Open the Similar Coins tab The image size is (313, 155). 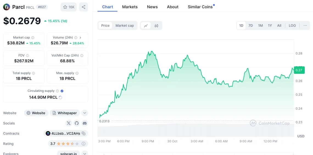pyautogui.click(x=200, y=7)
